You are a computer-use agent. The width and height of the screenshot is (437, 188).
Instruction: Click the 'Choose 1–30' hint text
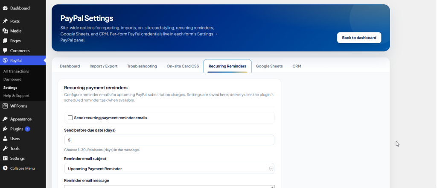tap(102, 150)
